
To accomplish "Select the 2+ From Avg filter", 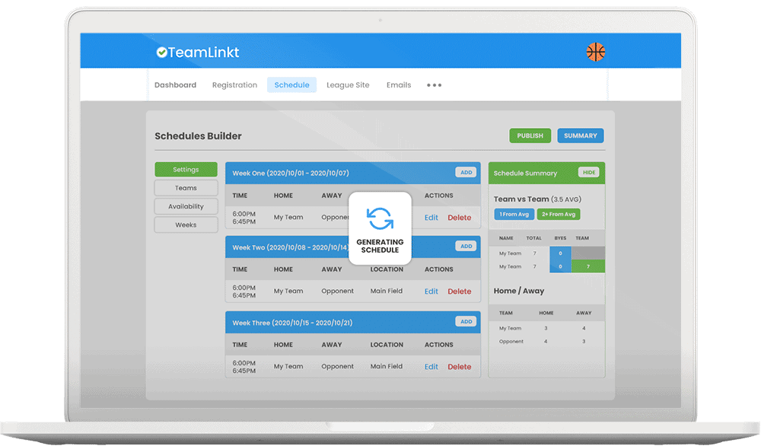I will pos(559,214).
